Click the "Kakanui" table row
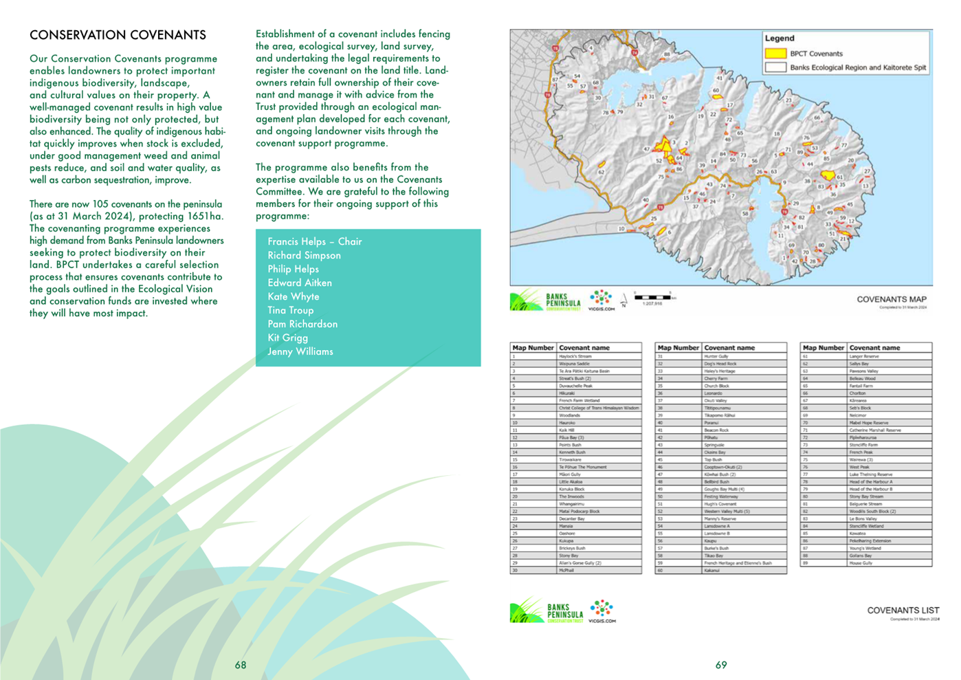Viewport: 961px width, 680px height. (721, 570)
